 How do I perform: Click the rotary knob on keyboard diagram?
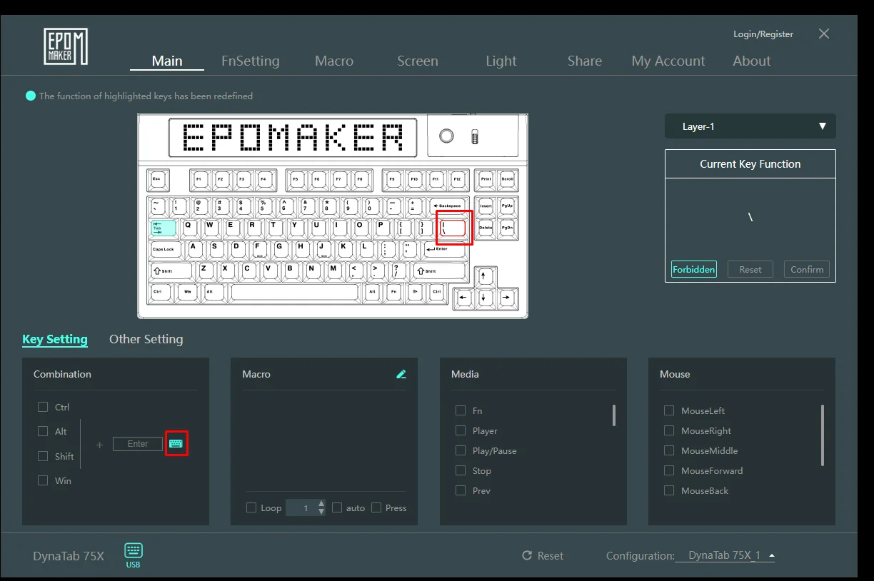446,136
